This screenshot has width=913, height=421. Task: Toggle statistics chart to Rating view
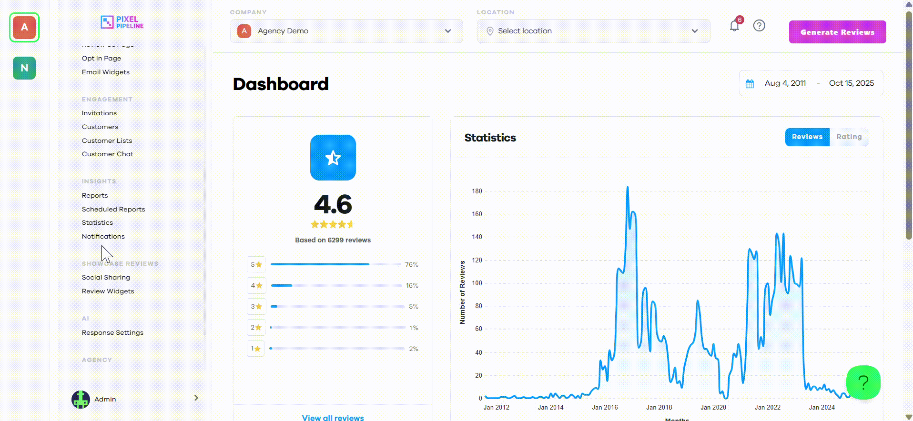[849, 137]
